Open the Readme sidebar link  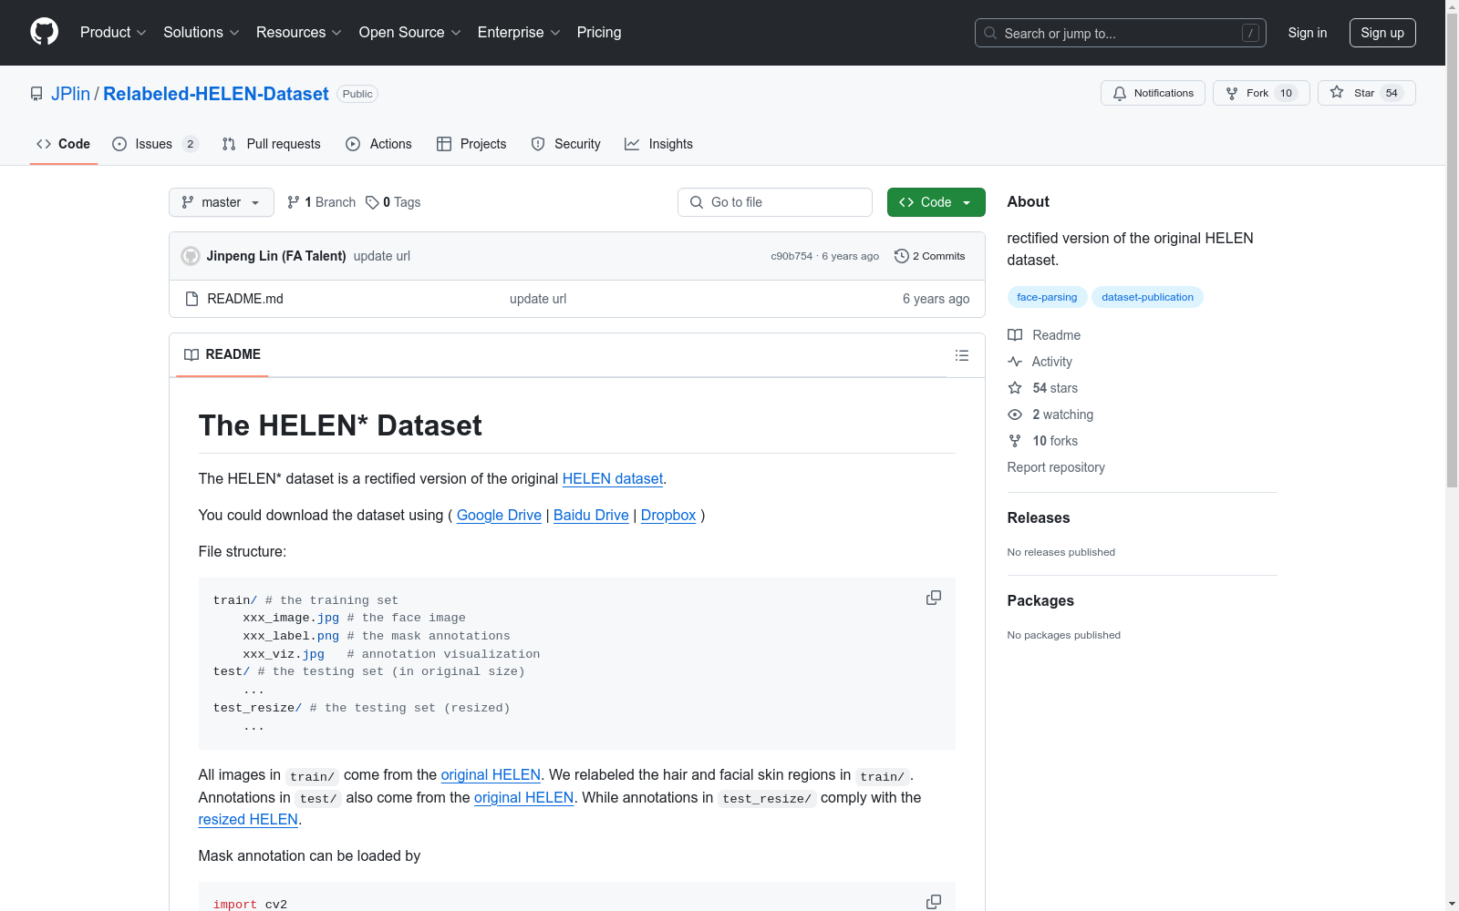click(1044, 335)
